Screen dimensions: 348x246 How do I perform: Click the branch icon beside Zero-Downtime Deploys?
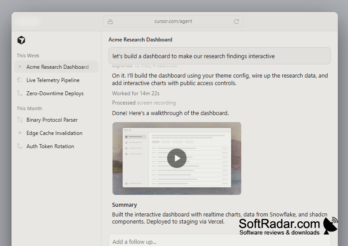[x=20, y=93]
